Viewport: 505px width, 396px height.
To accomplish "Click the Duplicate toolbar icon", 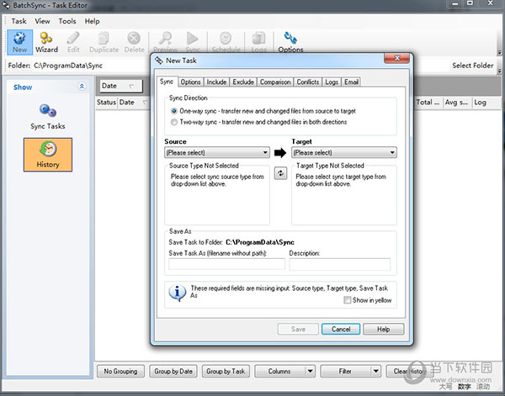I will point(104,42).
